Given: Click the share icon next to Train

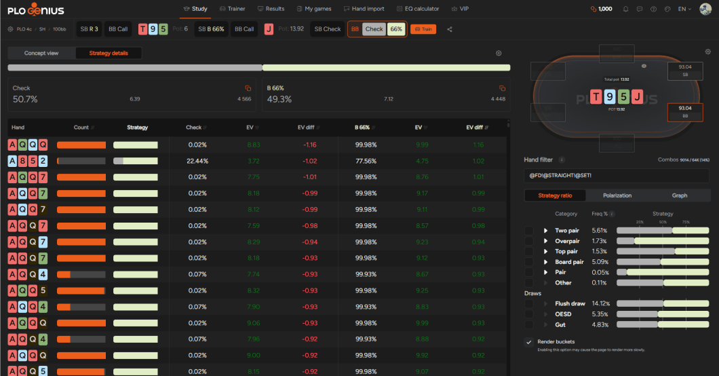Looking at the screenshot, I should (449, 29).
